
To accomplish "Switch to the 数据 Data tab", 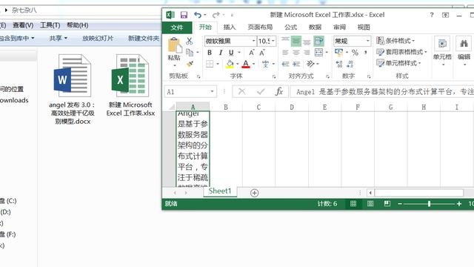I will pyautogui.click(x=315, y=27).
